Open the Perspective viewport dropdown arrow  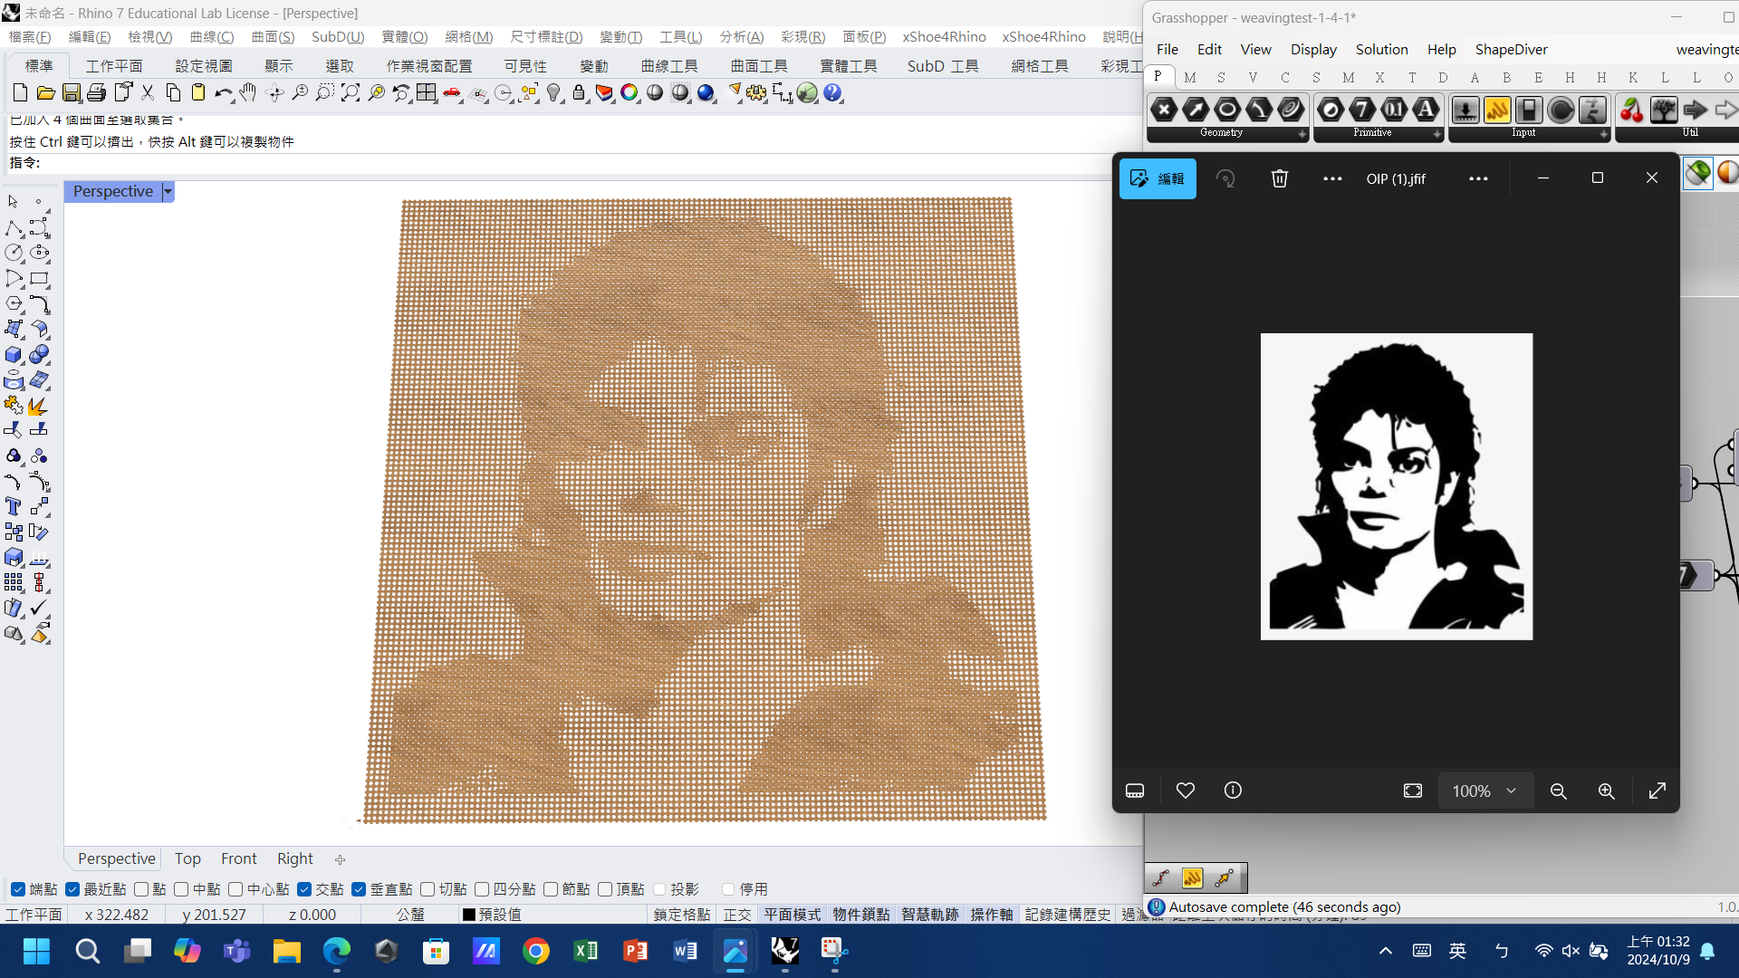168,191
